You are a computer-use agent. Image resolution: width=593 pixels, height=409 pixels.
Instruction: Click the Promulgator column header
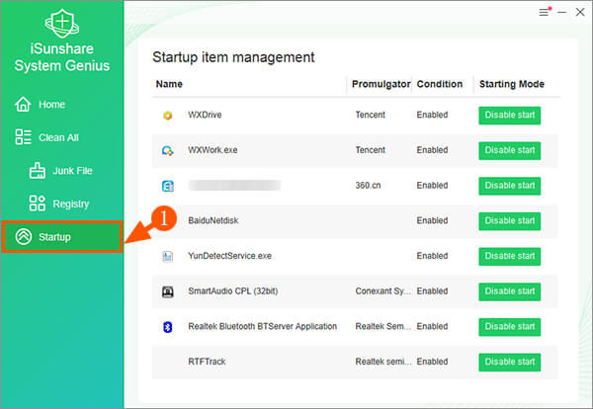tap(381, 84)
